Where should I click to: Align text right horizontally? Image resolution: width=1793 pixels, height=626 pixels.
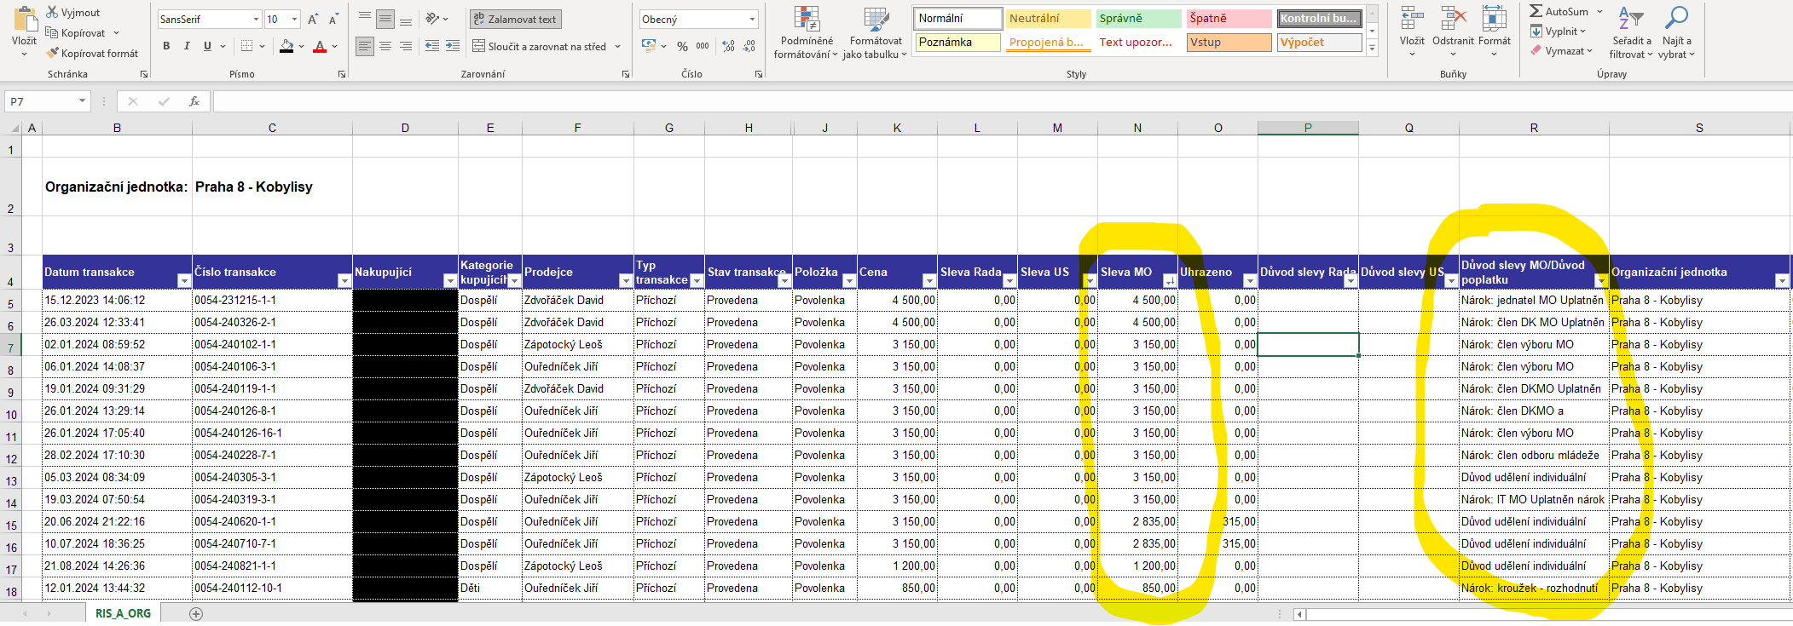[x=406, y=46]
